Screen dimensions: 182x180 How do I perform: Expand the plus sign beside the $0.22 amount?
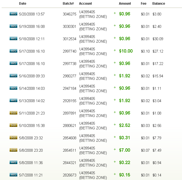click(x=115, y=162)
